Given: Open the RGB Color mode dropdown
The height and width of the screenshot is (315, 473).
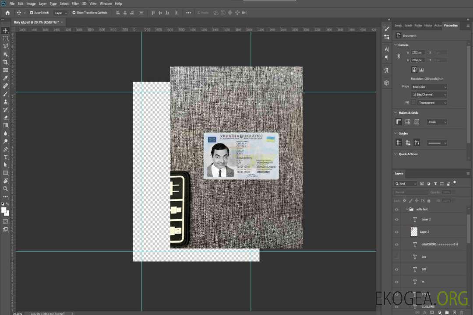Looking at the screenshot, I should [x=429, y=87].
